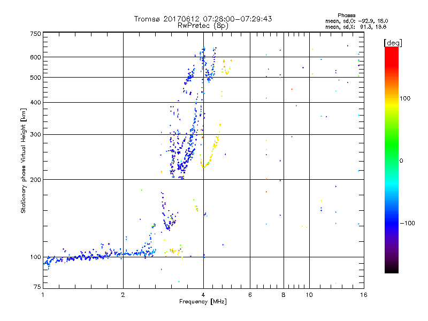Screen dimensions: 428x321
Task: Pick the black bottom of the colorbar
Action: [x=392, y=269]
